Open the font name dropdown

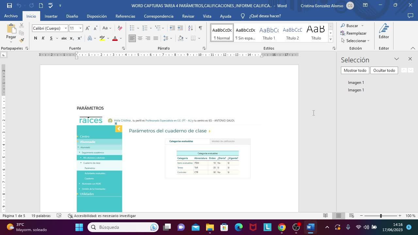[x=66, y=28]
